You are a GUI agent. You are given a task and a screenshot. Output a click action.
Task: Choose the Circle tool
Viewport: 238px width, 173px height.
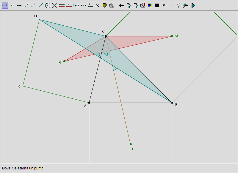pos(48,5)
